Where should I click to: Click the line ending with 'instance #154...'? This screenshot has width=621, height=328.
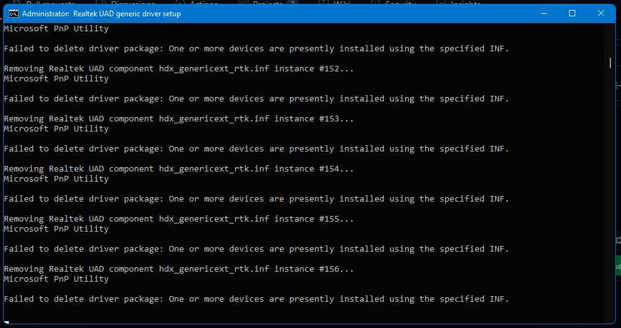tap(178, 169)
